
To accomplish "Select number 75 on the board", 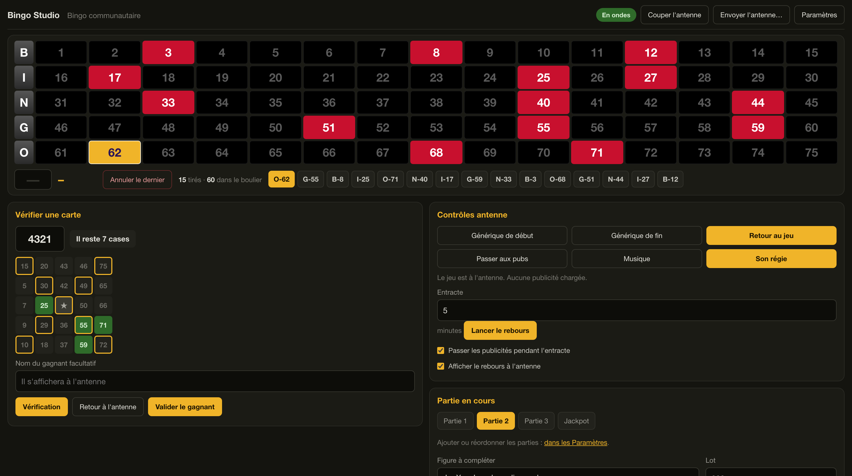I will pos(811,152).
